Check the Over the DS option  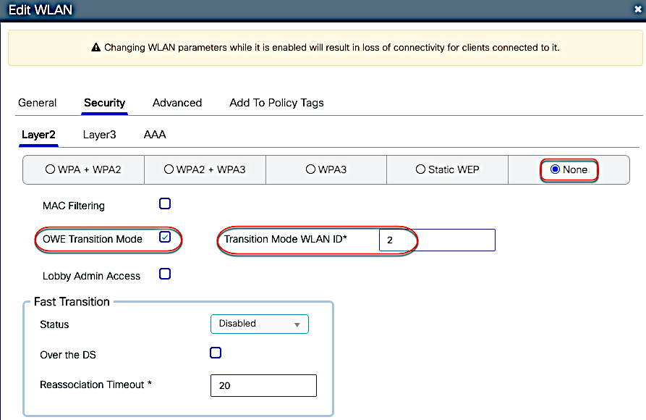pos(215,353)
